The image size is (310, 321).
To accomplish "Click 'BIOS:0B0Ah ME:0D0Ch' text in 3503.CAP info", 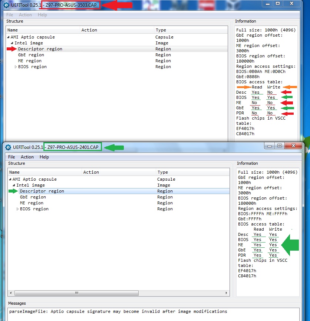I will point(261,71).
